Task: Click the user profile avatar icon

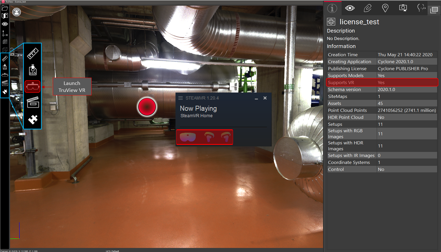Action: 17,12
